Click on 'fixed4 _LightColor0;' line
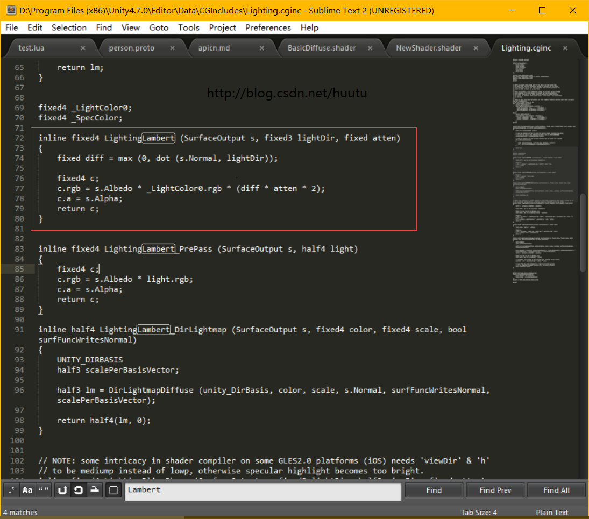589x519 pixels. (85, 108)
